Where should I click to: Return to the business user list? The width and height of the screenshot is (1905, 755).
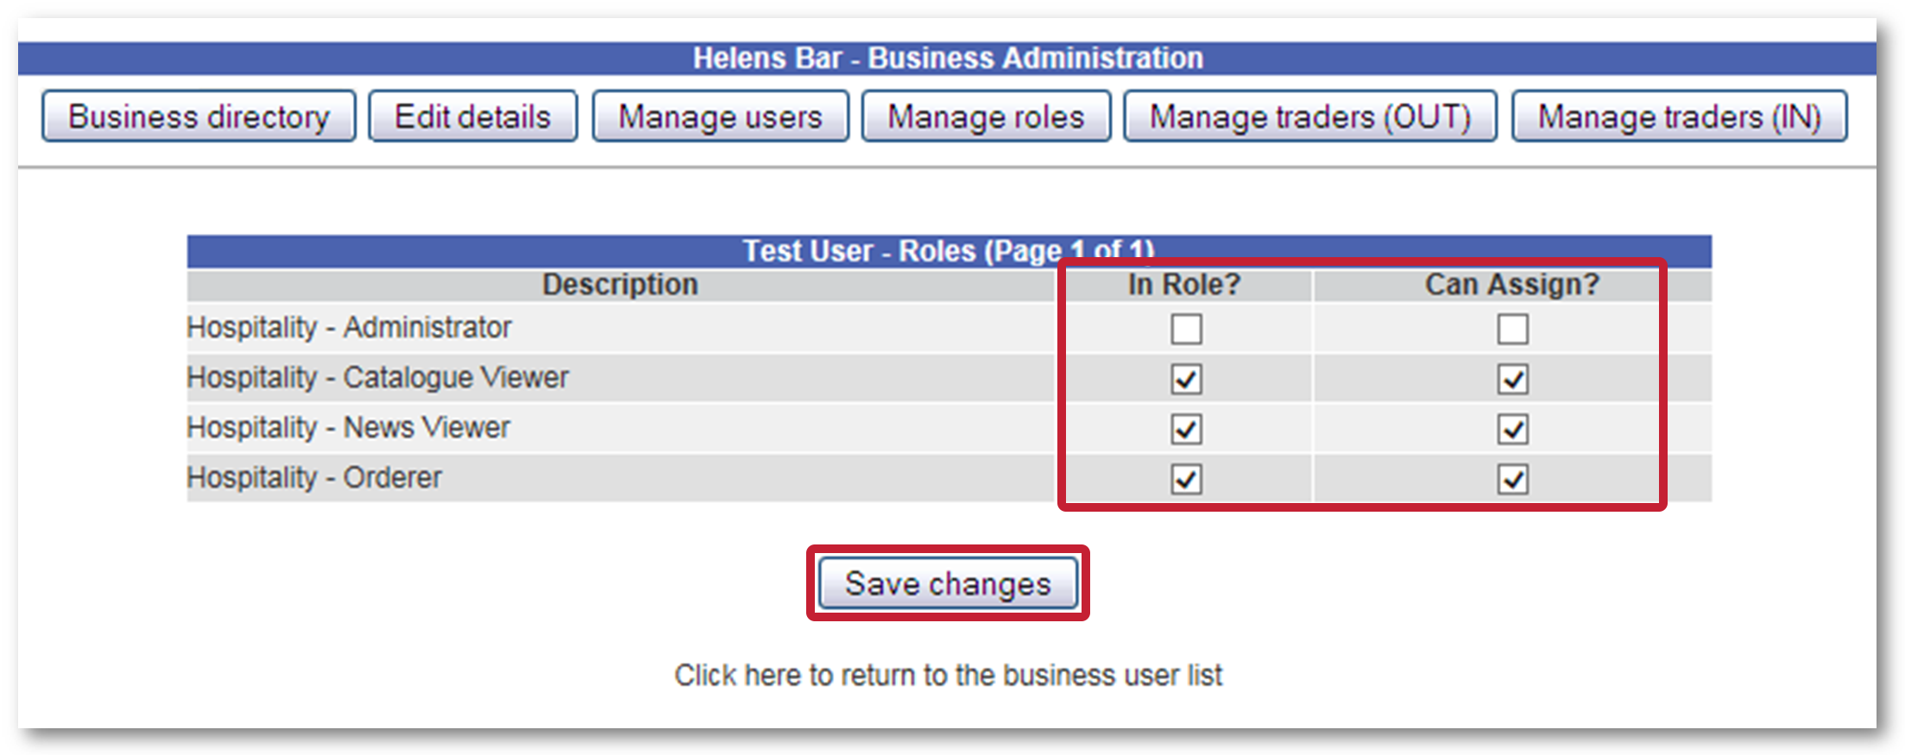click(x=949, y=676)
